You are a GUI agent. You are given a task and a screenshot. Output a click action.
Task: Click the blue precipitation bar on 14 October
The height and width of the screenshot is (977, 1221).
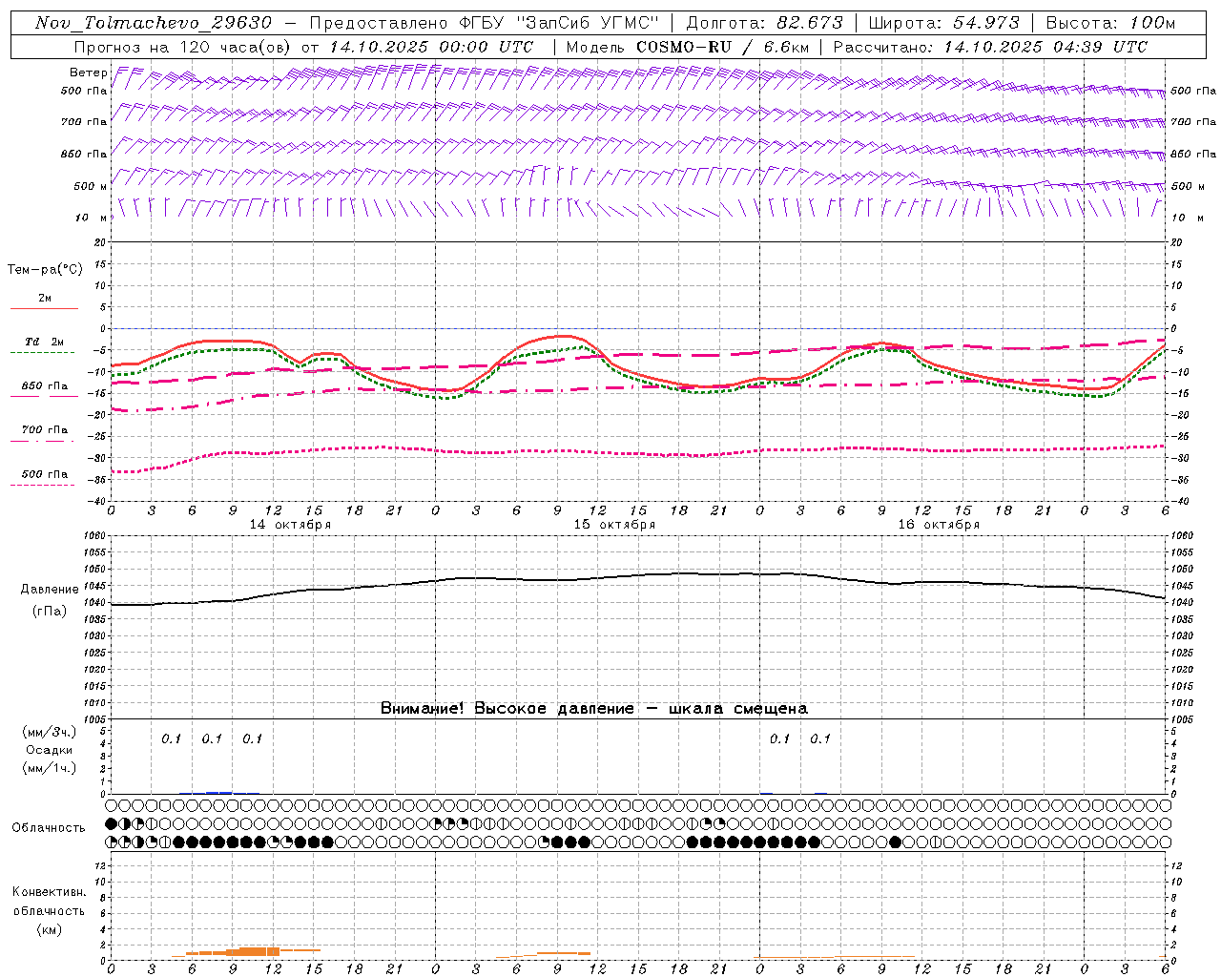click(219, 792)
